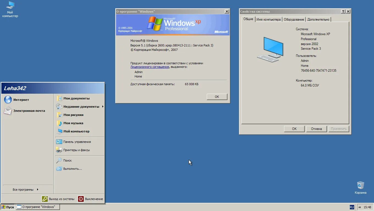Switch to the Оборудование tab
Viewport: 374px width, 211px height.
(x=294, y=20)
